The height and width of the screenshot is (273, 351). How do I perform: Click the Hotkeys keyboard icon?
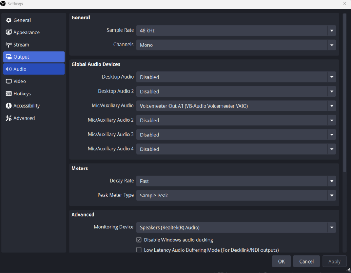8,93
